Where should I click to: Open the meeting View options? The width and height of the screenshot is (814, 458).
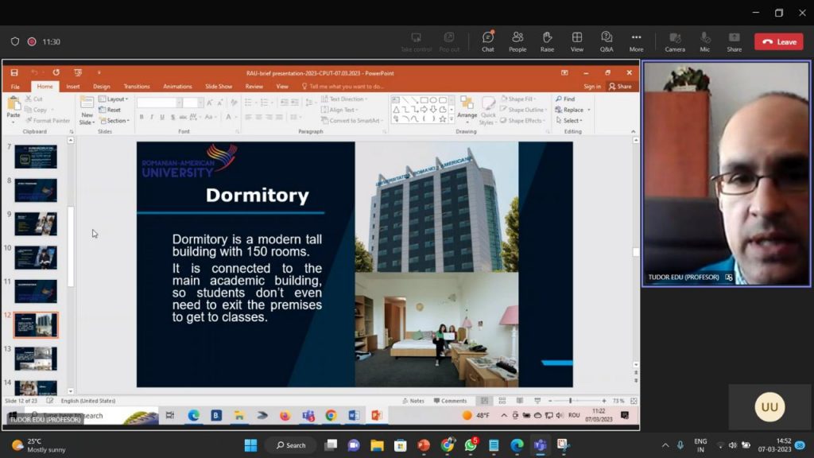(x=577, y=41)
